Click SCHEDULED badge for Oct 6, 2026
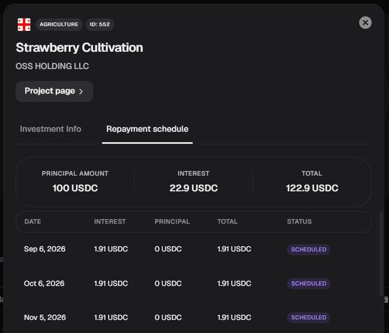Image resolution: width=389 pixels, height=333 pixels. (308, 283)
